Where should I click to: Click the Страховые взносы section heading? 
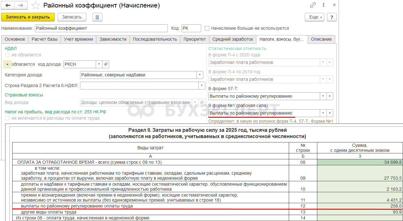pyautogui.click(x=24, y=95)
